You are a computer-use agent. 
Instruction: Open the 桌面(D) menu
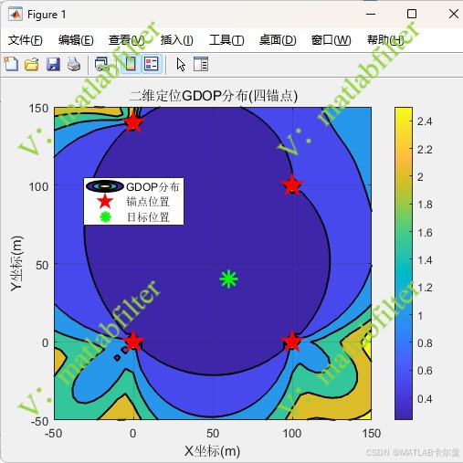[x=278, y=40]
